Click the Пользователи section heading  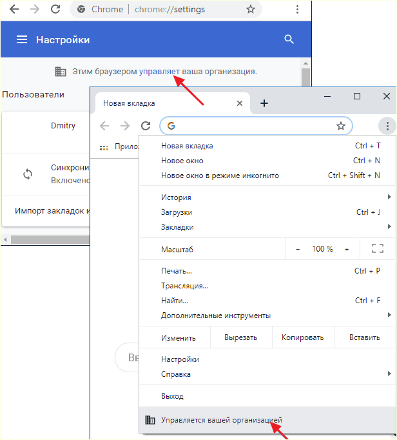[33, 95]
